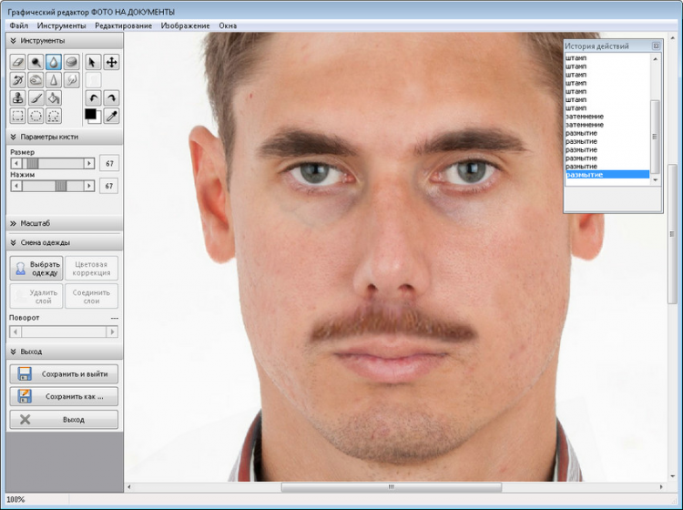Click the 100% zoom status text
Image resolution: width=683 pixels, height=510 pixels.
(15, 500)
